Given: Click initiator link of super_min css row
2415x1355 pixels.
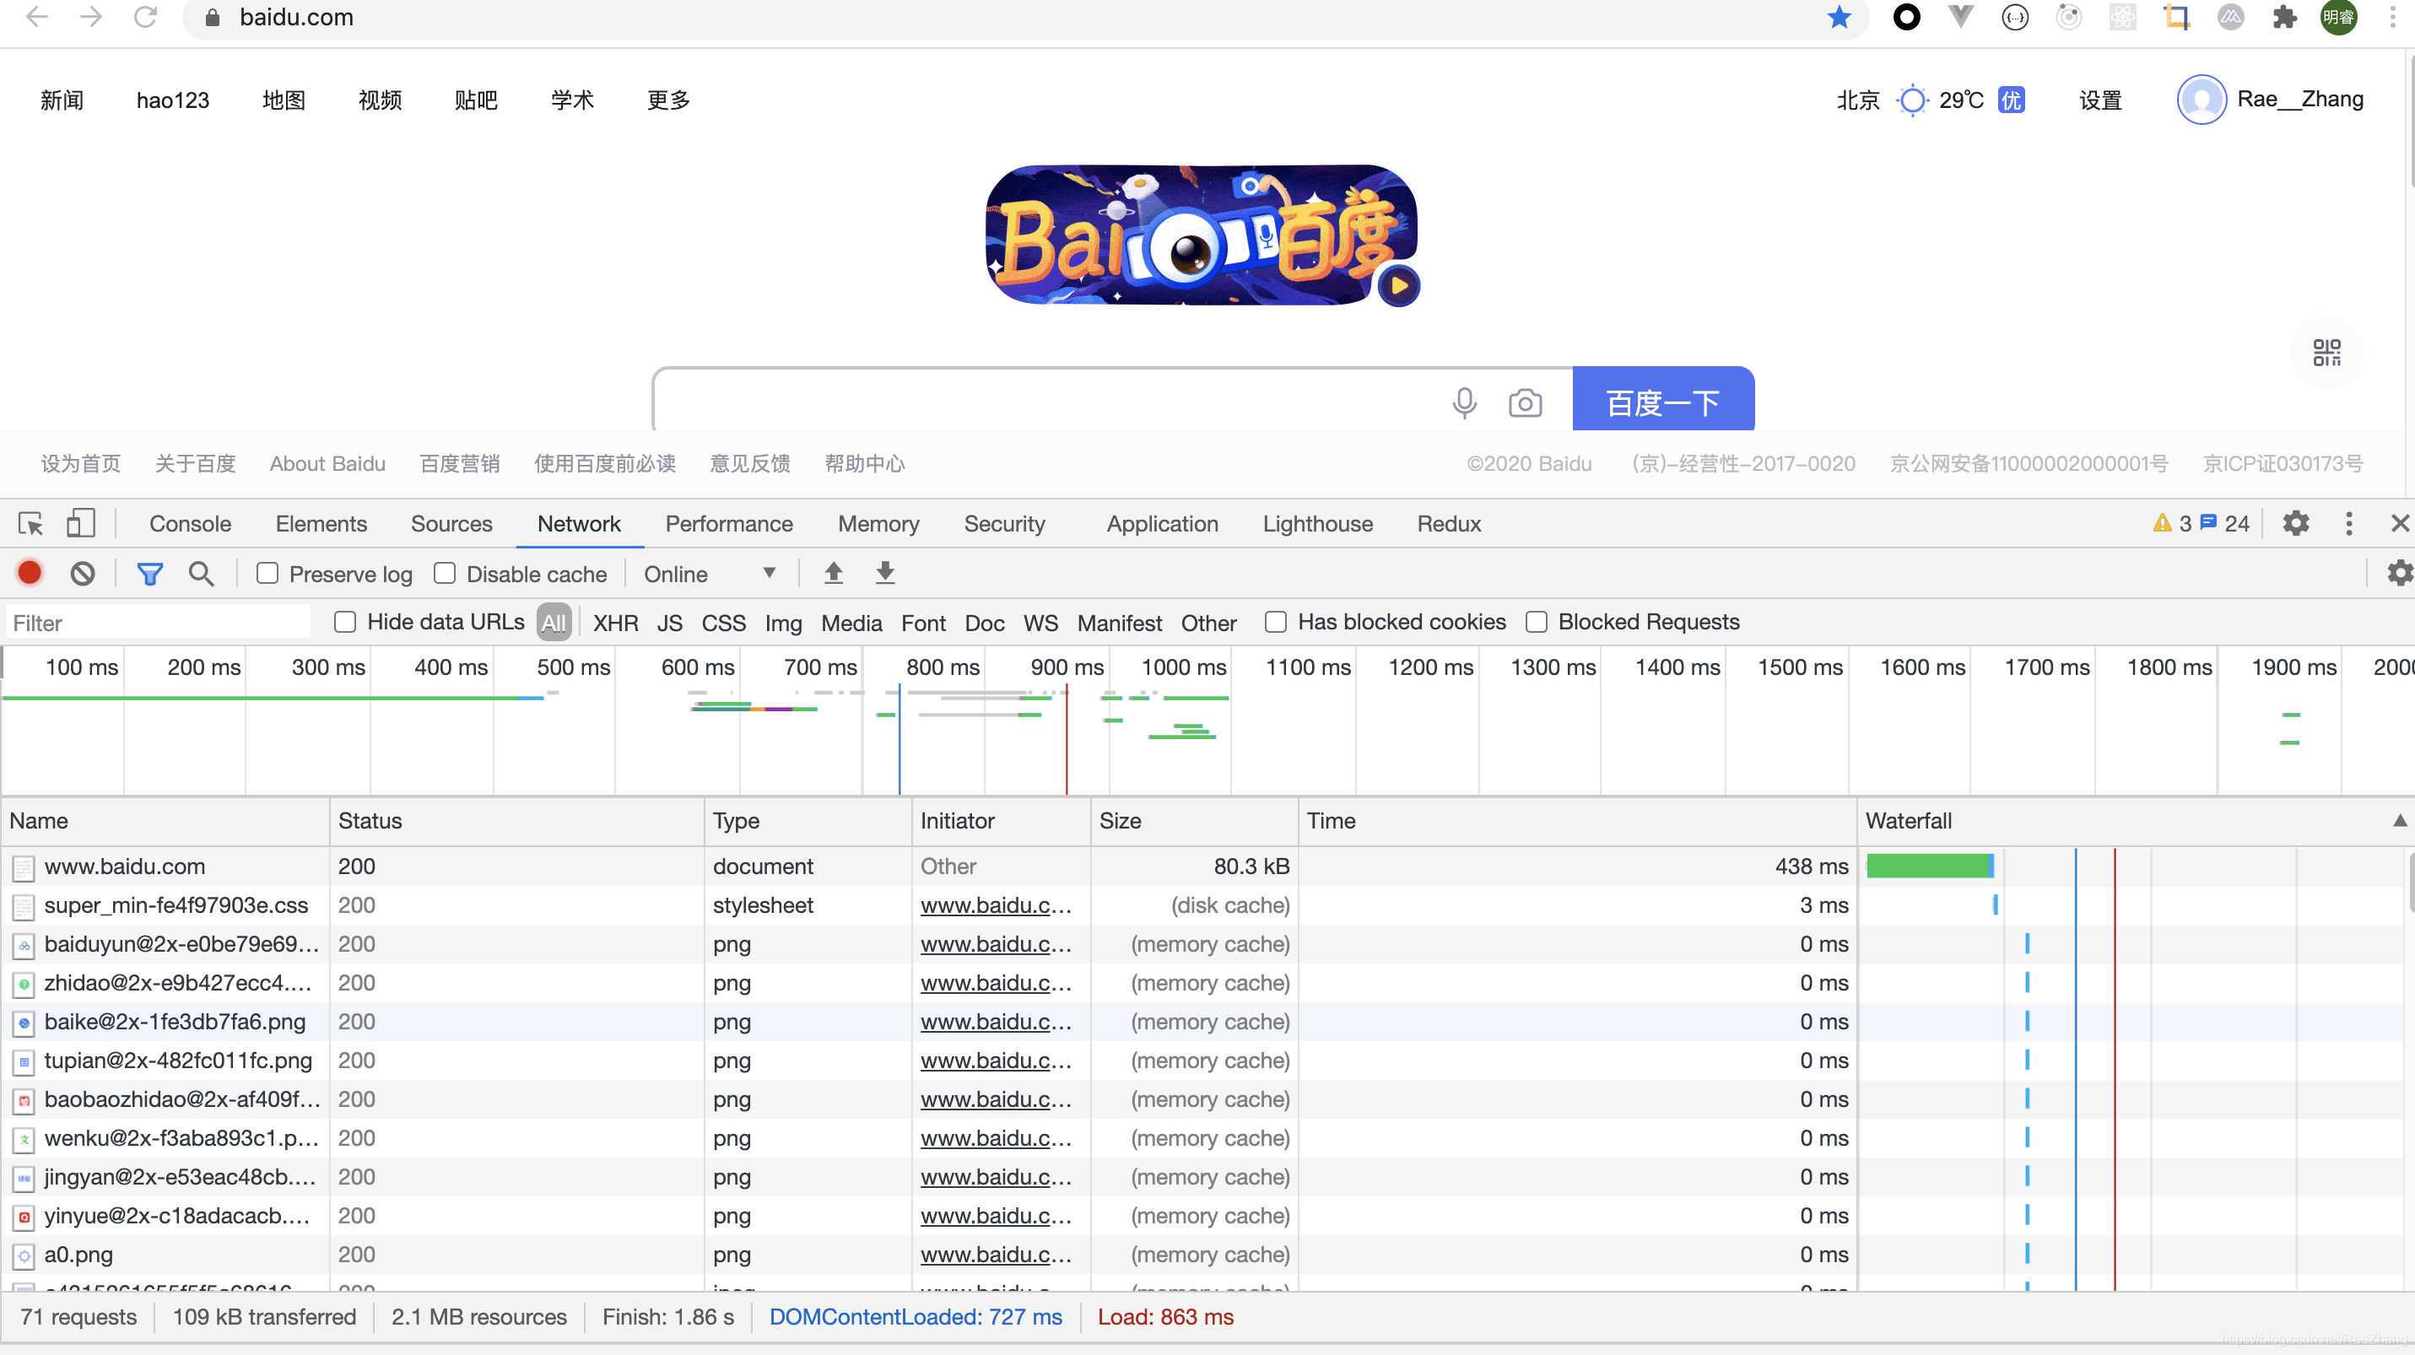Looking at the screenshot, I should tap(996, 905).
